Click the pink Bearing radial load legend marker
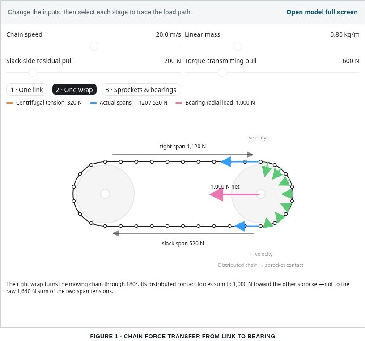The image size is (365, 341). [179, 103]
